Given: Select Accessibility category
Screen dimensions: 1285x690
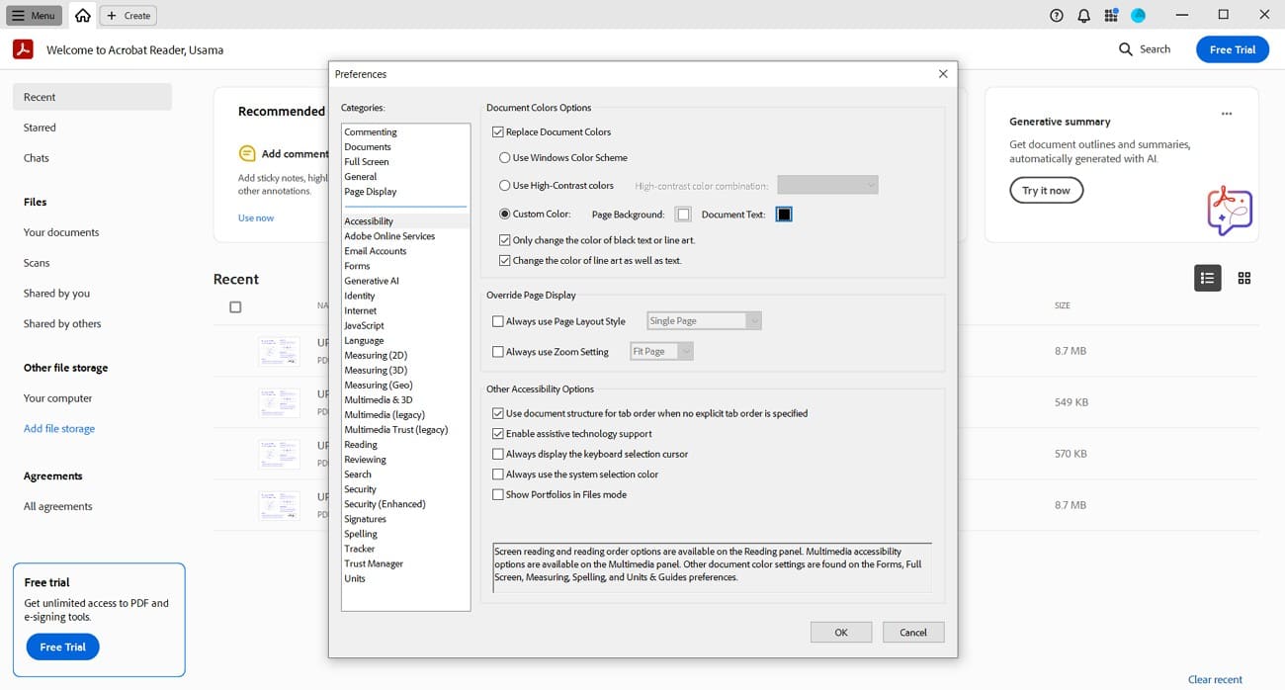Looking at the screenshot, I should point(369,221).
